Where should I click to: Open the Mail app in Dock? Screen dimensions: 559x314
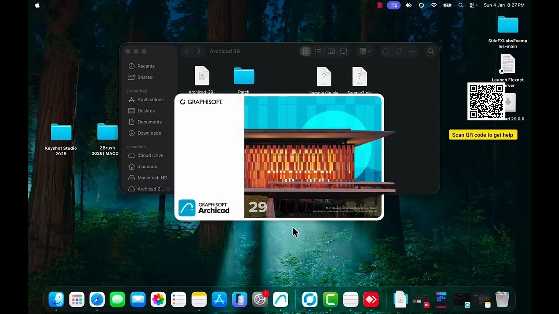[x=138, y=300]
